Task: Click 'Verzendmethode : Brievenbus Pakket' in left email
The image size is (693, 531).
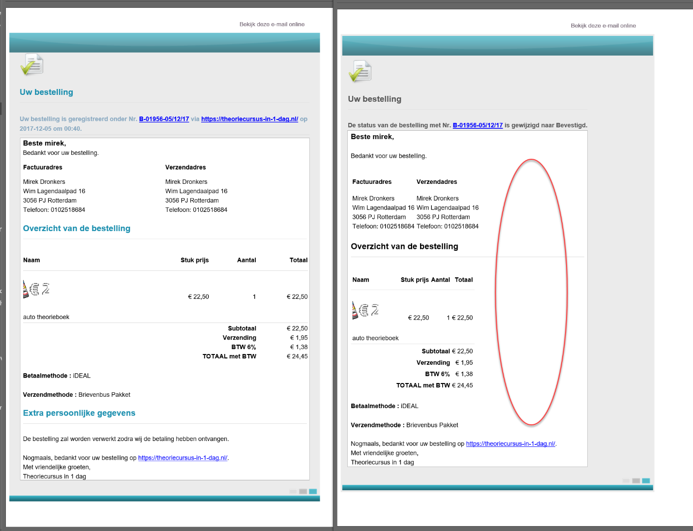Action: [77, 395]
